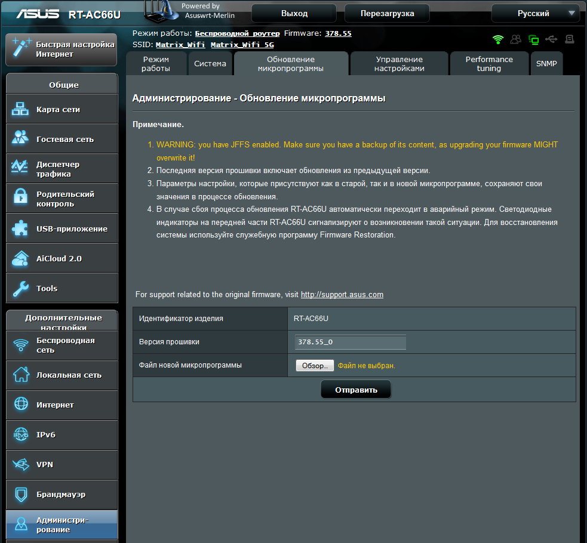This screenshot has width=587, height=543.
Task: Click the Файл новой микропрограммы label
Action: click(190, 365)
